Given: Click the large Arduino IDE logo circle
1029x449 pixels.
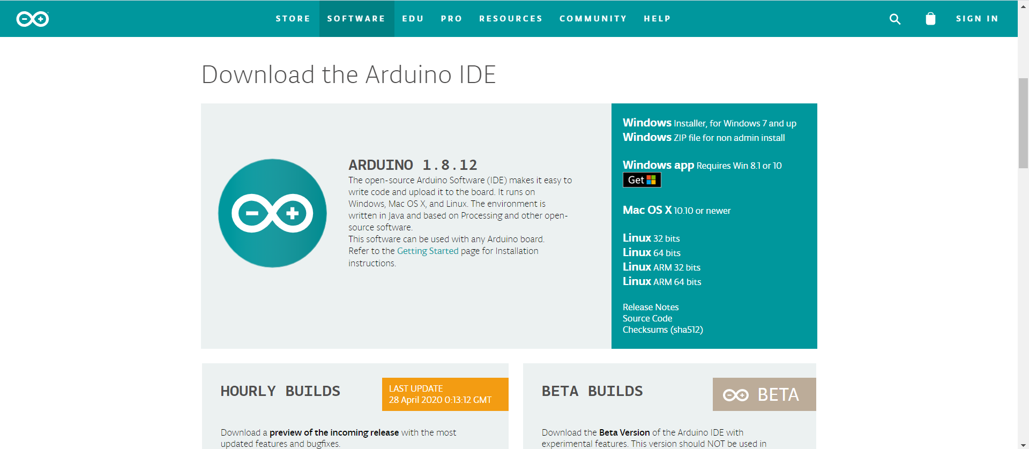Looking at the screenshot, I should point(272,213).
